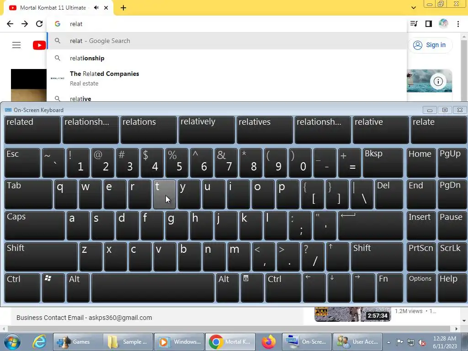Show hidden system tray icons
Screen dimensions: 468x351
[x=388, y=342]
